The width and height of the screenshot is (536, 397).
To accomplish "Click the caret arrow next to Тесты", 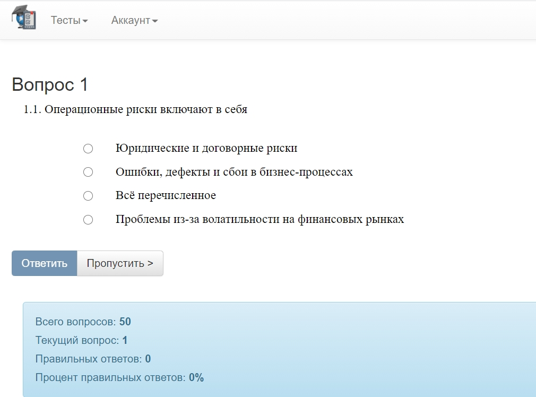I will pos(84,20).
